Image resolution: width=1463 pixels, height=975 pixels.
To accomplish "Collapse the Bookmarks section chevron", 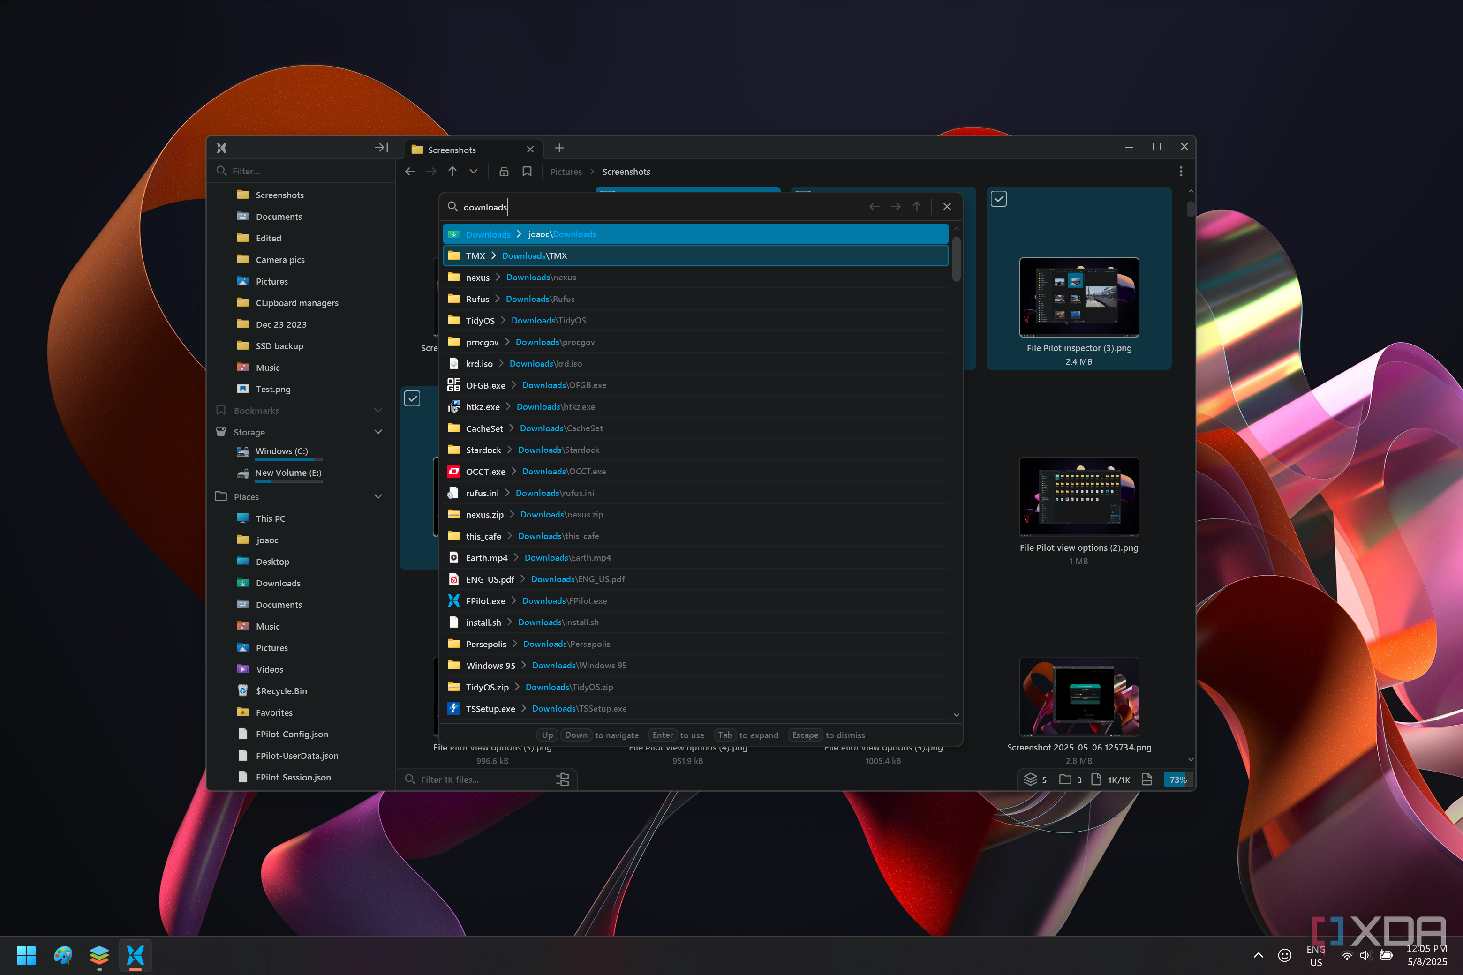I will [x=377, y=411].
